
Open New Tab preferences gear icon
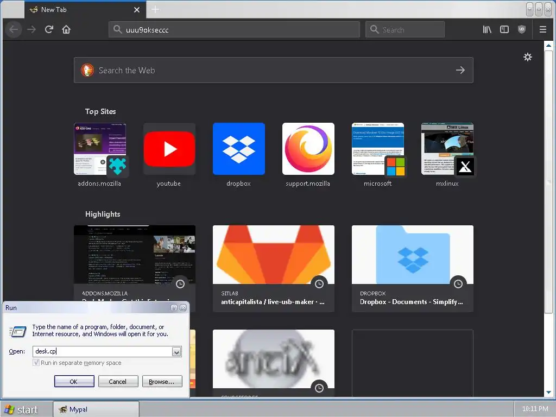coord(528,57)
